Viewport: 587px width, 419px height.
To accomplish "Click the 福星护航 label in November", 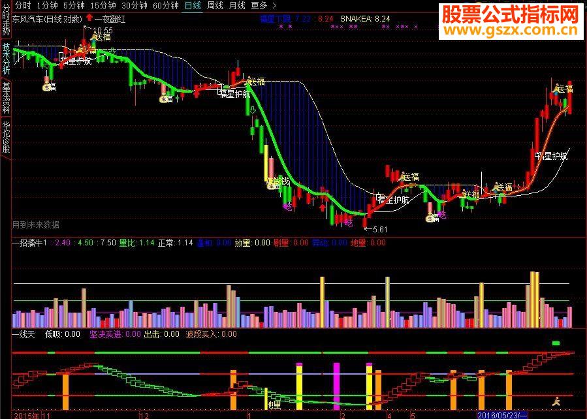I will pyautogui.click(x=77, y=61).
